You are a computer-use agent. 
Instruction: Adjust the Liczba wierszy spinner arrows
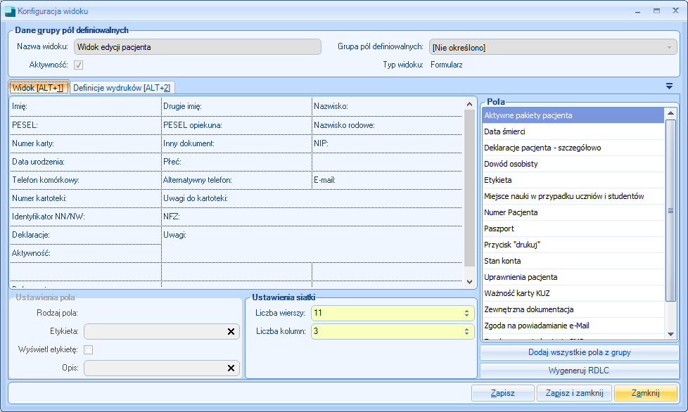(x=466, y=313)
